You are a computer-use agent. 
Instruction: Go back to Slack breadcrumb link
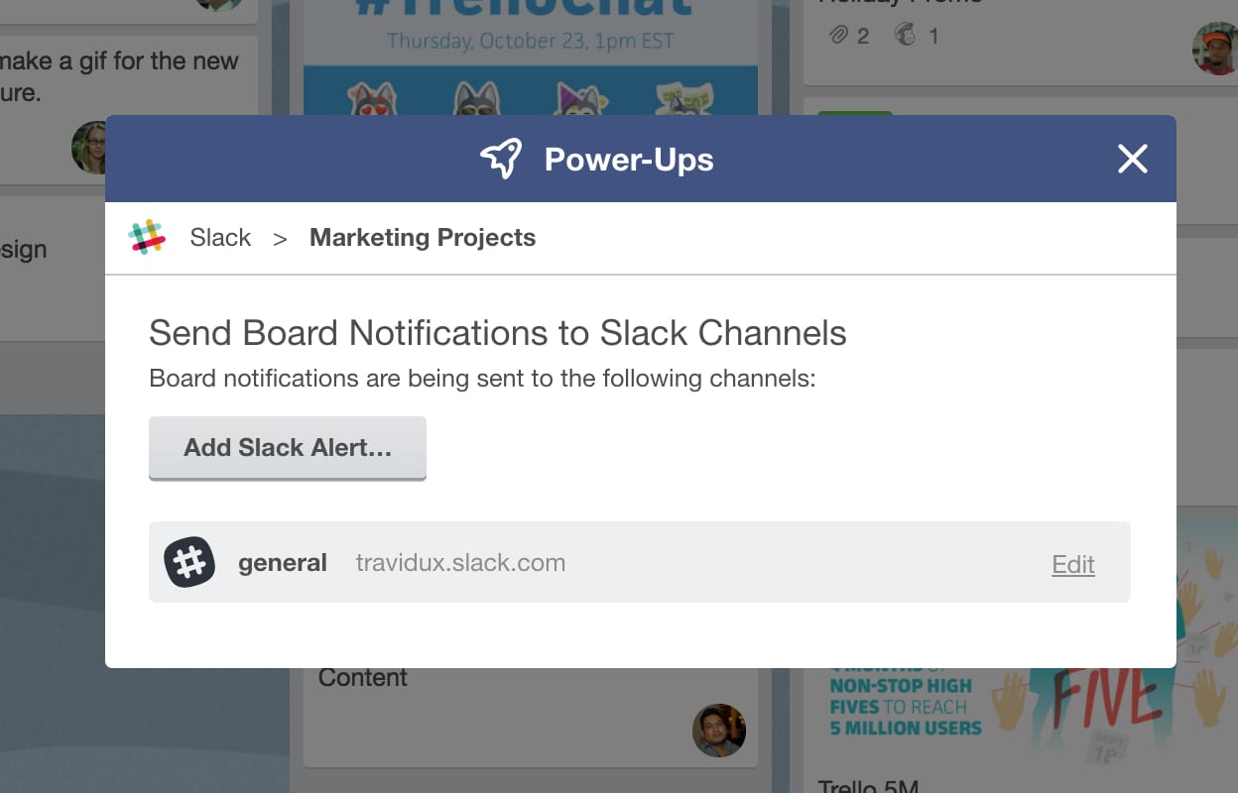pos(220,238)
